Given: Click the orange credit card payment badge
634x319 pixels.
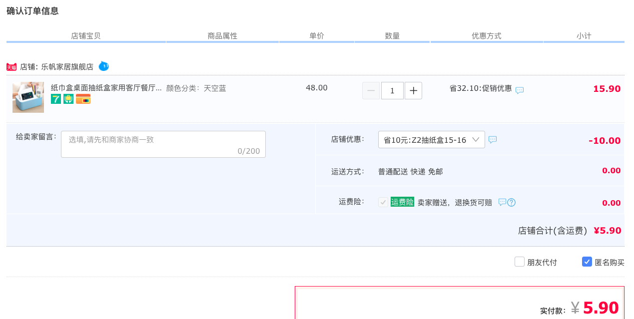Looking at the screenshot, I should click(x=83, y=99).
